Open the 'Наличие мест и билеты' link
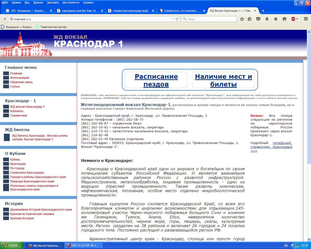 223,80
